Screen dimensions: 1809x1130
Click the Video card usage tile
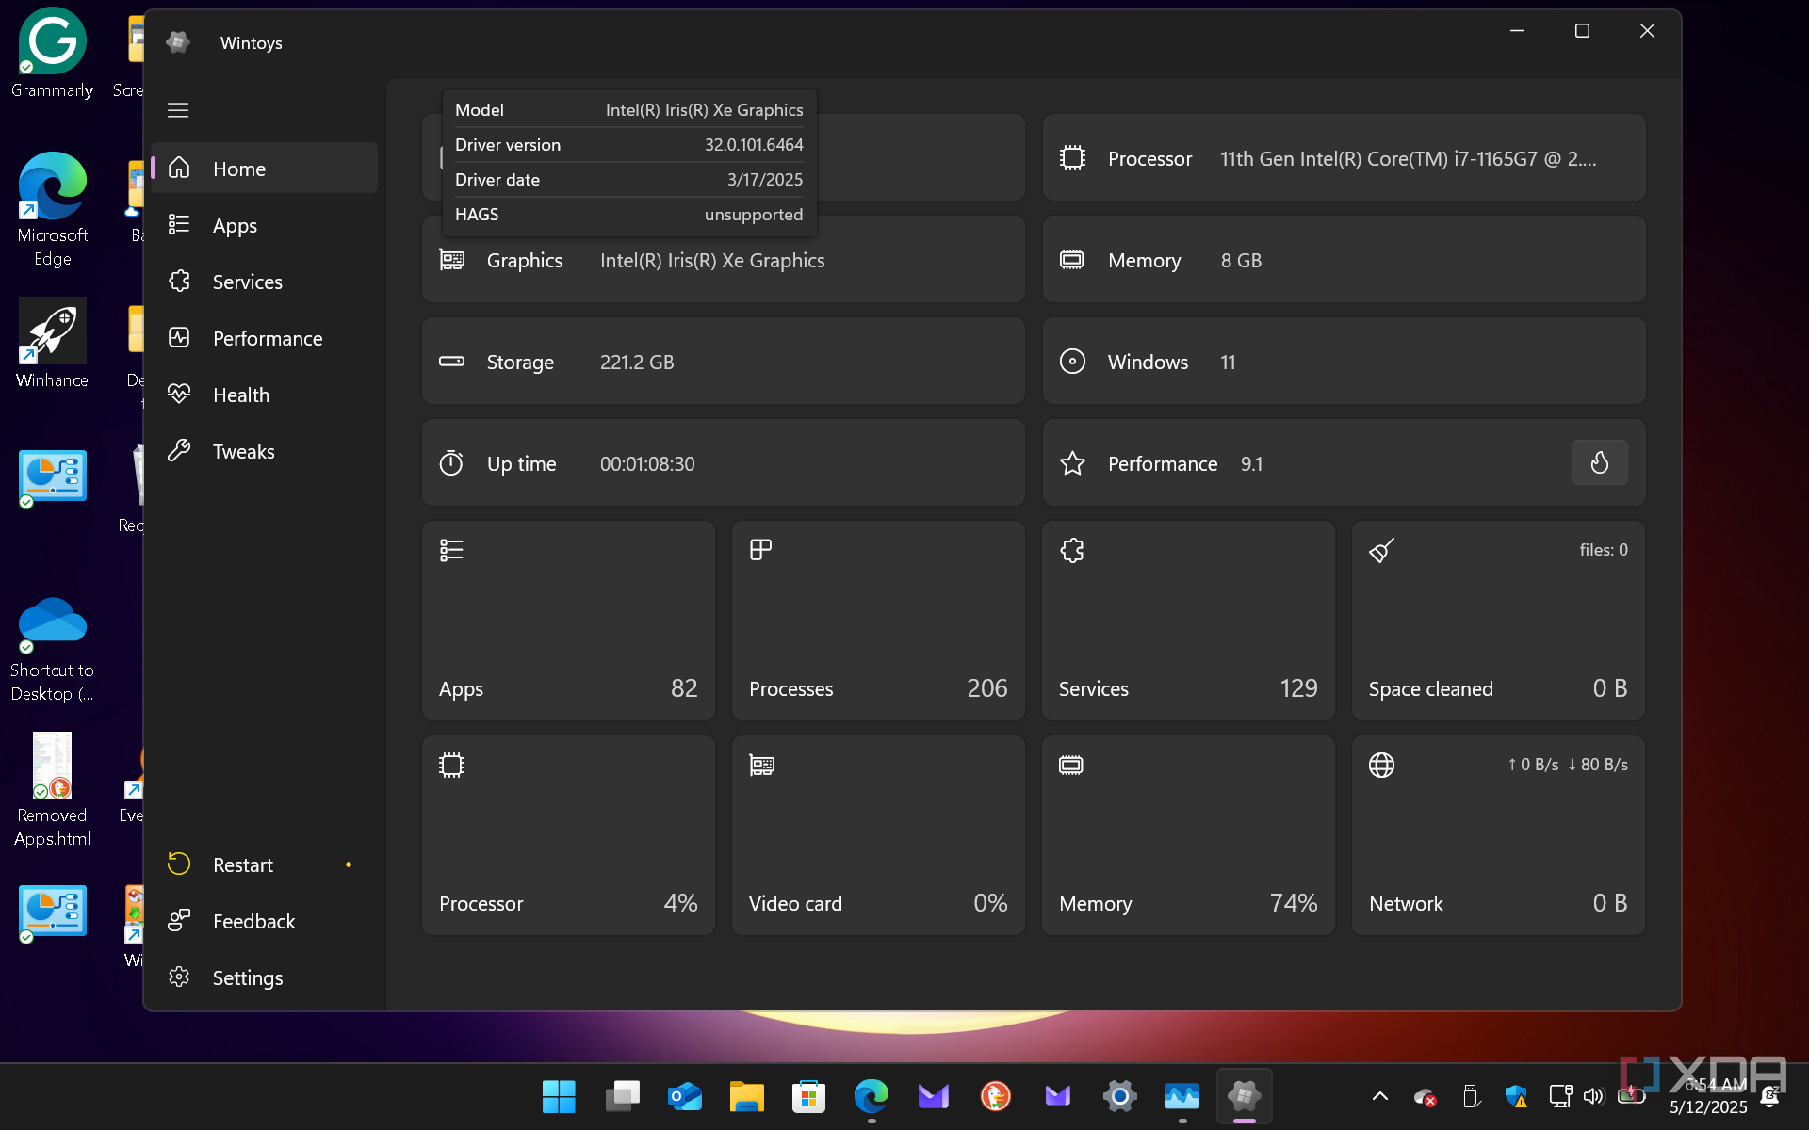[x=878, y=835]
